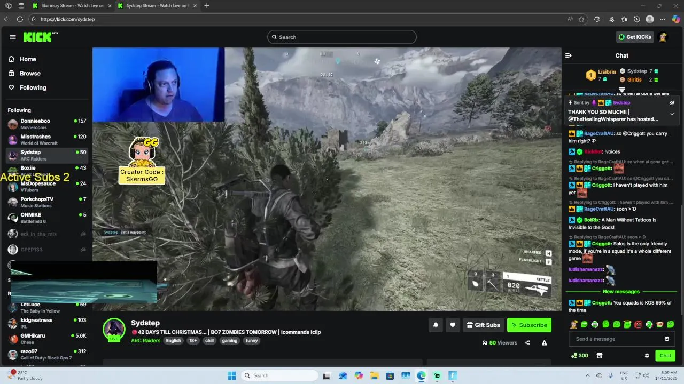Screen dimensions: 684x384
Task: Open ONMIKE channel in the sidebar
Action: (x=47, y=218)
